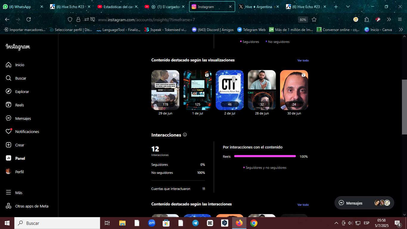Open the floating Mensajes button

click(x=364, y=203)
